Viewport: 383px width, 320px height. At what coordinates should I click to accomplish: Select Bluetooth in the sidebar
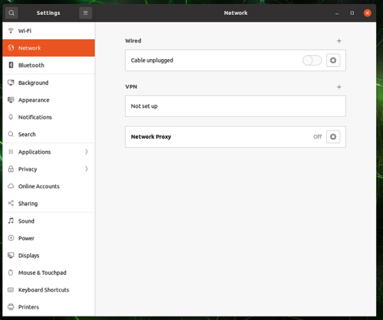point(49,65)
